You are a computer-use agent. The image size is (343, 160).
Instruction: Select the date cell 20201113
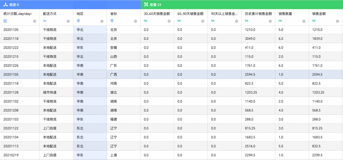[20, 146]
